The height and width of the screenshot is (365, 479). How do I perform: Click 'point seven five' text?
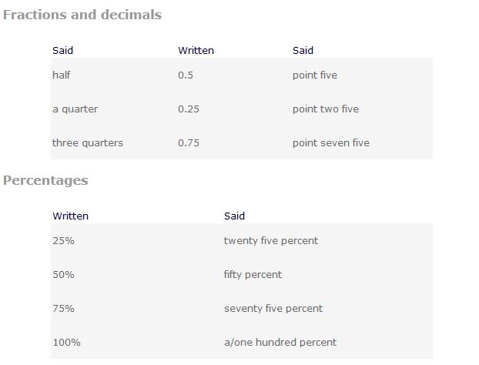pos(330,142)
